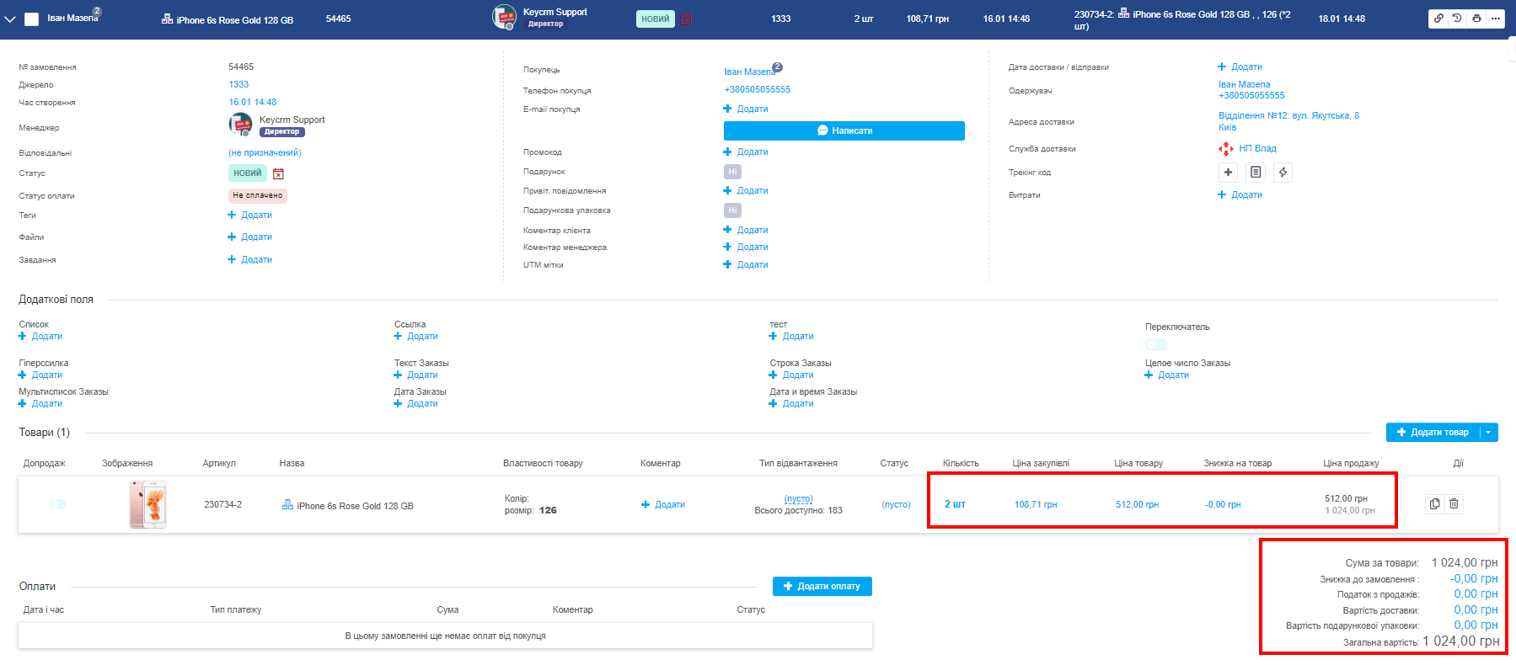Add a greeting message via Привіт. повідомлення Додати

click(746, 190)
